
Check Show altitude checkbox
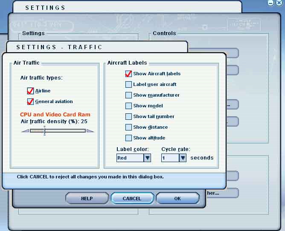pyautogui.click(x=128, y=138)
